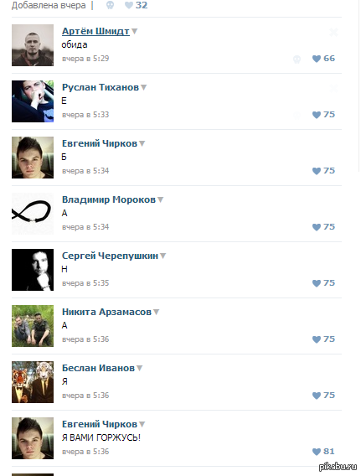Click the skull icon next to post likes

click(x=110, y=5)
